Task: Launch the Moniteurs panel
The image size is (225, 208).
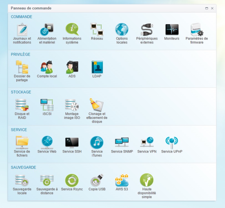Action: click(x=172, y=30)
